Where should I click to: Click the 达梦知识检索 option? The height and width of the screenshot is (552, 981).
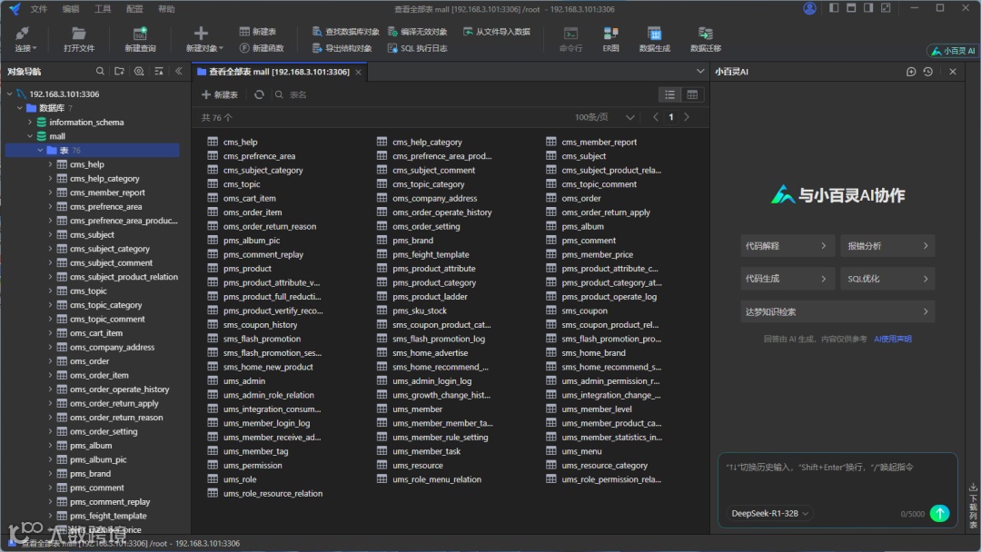pyautogui.click(x=837, y=311)
